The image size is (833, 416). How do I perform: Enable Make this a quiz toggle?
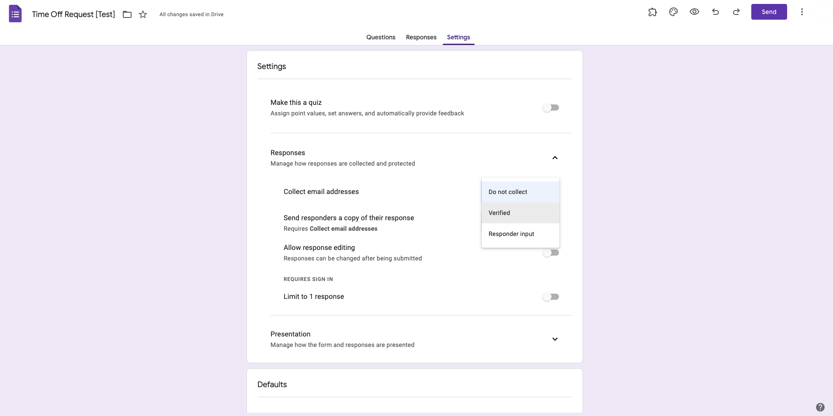[551, 107]
